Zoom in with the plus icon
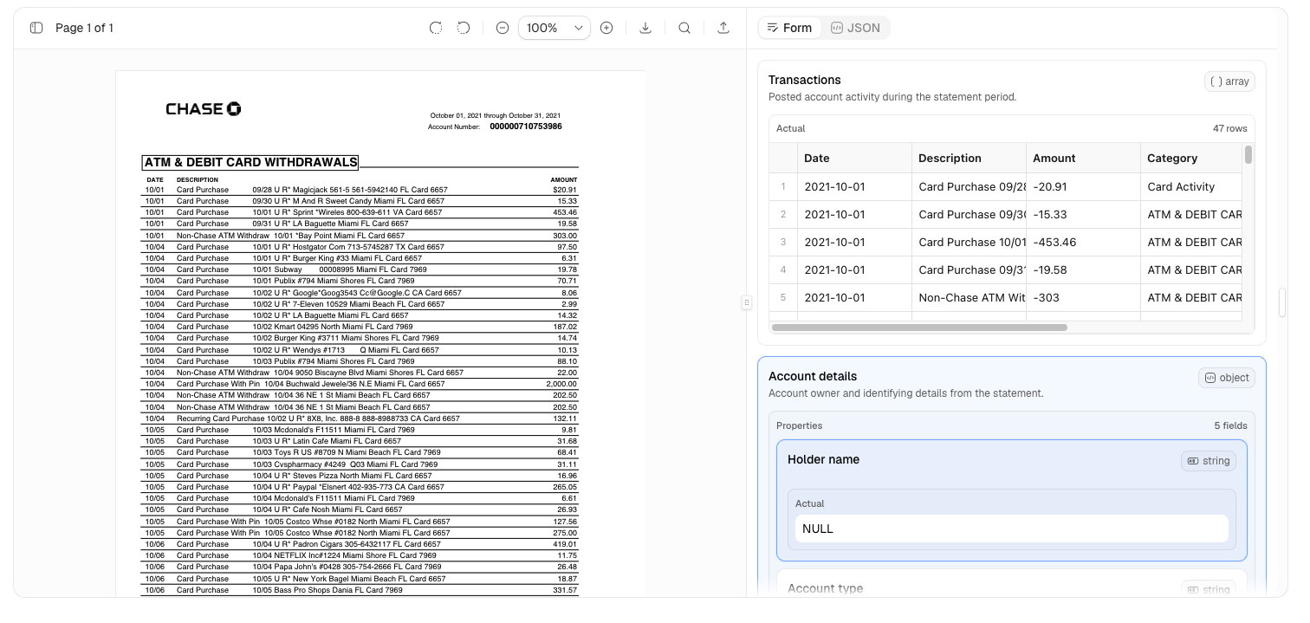Viewport: 1310px width, 623px height. 606,28
